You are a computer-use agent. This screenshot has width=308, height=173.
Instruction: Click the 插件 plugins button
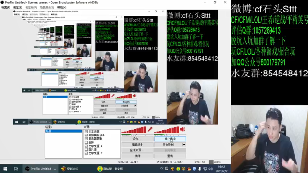pos(138,156)
